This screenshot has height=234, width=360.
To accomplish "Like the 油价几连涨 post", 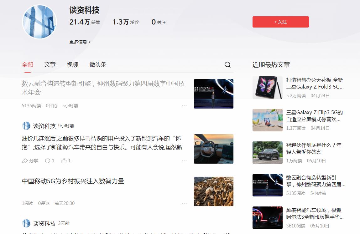I will click(66, 161).
